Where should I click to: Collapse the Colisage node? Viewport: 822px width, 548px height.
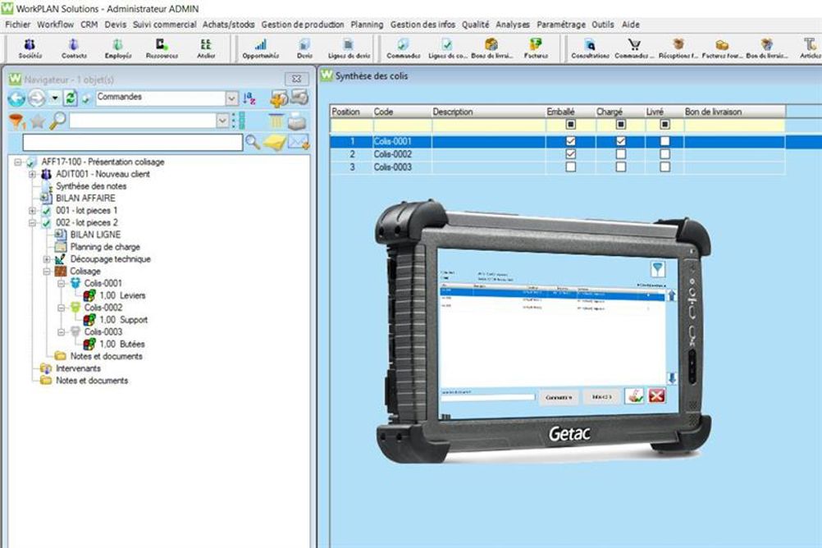(47, 272)
